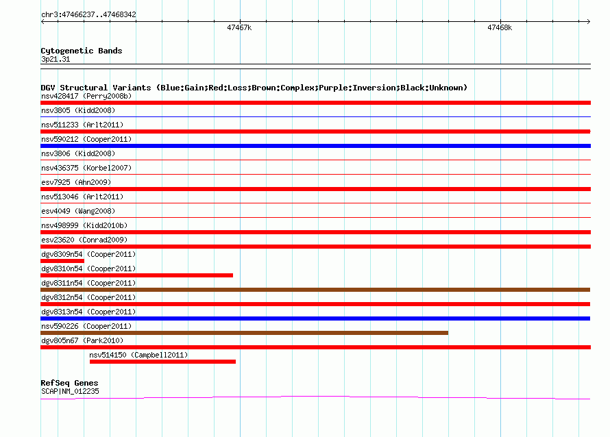610x437 pixels.
Task: Select the dgv805n67 red bar
Action: (315, 347)
